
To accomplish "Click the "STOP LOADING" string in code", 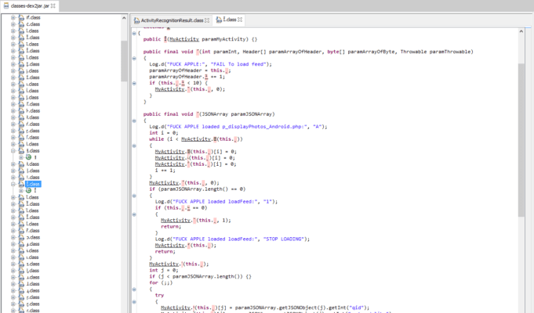I will point(284,239).
